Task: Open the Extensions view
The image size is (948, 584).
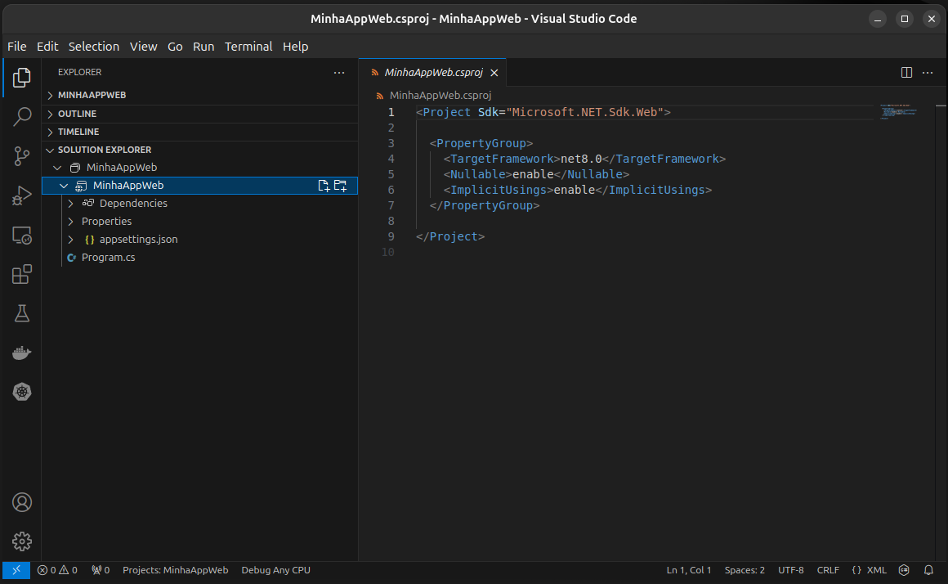Action: tap(22, 274)
